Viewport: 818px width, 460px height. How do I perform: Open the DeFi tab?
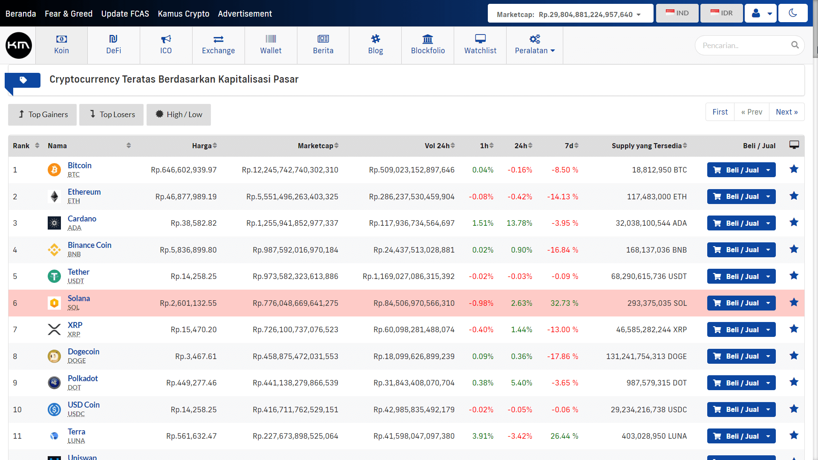click(x=114, y=46)
